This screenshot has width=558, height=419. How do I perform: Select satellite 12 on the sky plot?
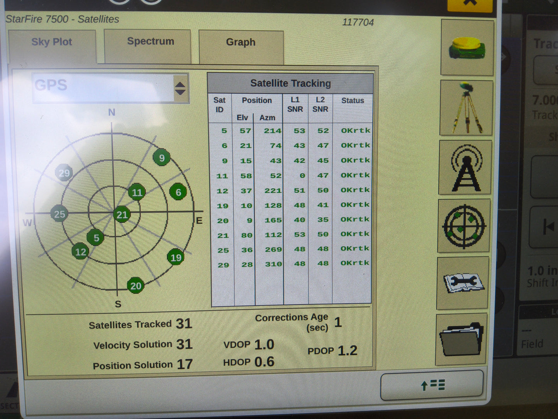point(80,252)
